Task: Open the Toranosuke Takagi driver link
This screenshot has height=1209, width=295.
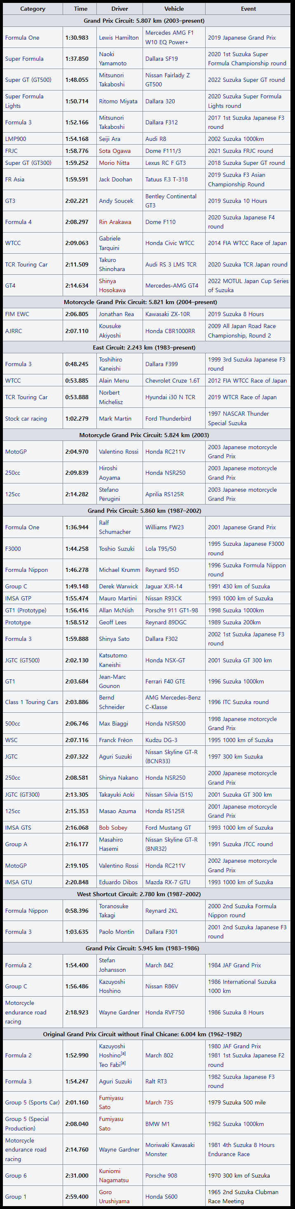Action: 113,911
